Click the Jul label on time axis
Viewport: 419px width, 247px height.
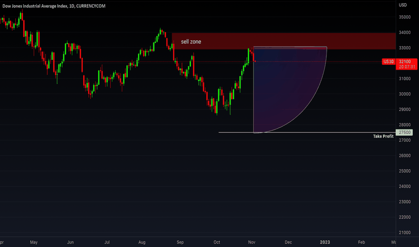click(x=107, y=242)
